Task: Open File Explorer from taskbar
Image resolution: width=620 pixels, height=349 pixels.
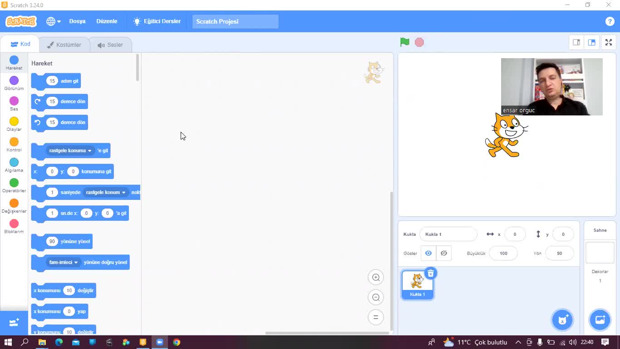Action: click(42, 342)
